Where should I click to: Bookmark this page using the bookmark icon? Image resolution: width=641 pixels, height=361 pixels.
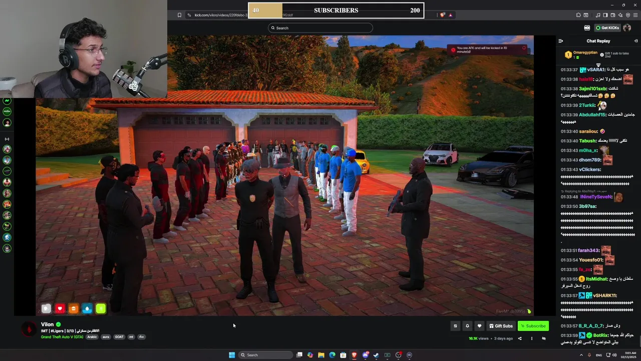[x=179, y=15]
